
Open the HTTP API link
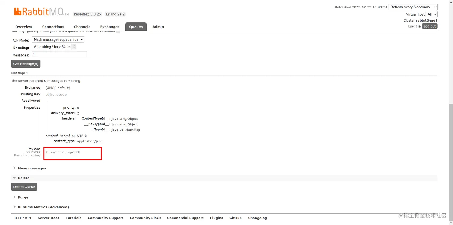pos(23,218)
